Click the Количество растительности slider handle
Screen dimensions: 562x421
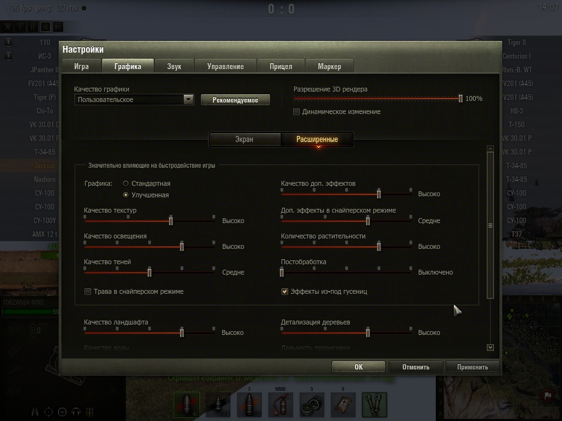click(379, 247)
